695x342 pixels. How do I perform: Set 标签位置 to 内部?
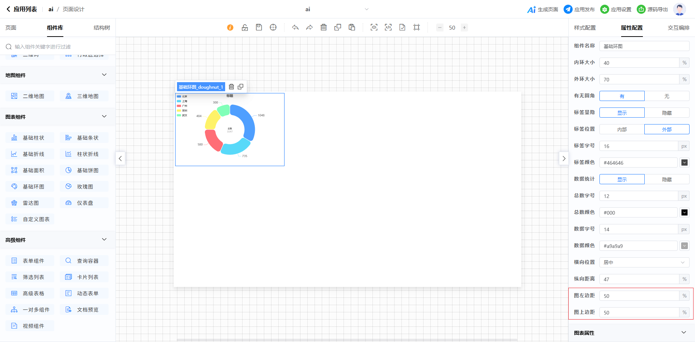tap(622, 130)
